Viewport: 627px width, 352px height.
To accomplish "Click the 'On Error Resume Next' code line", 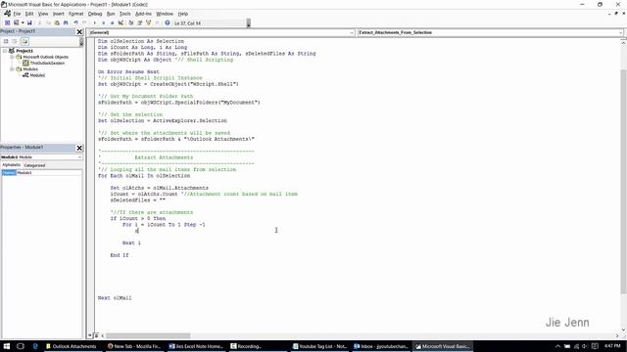I will (128, 71).
